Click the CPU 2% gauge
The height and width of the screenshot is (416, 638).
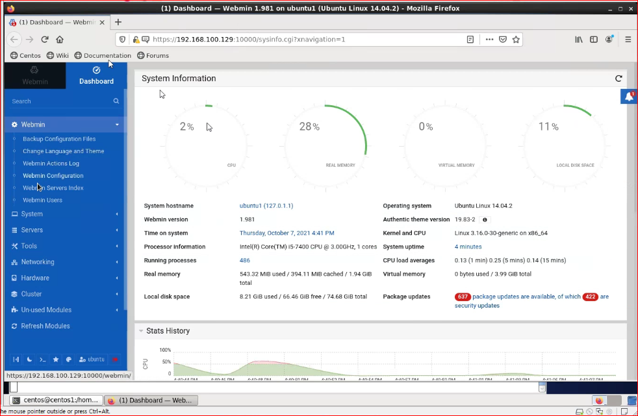coord(207,145)
